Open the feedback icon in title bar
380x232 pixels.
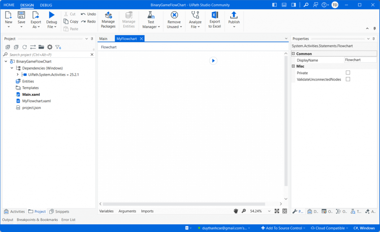click(315, 5)
